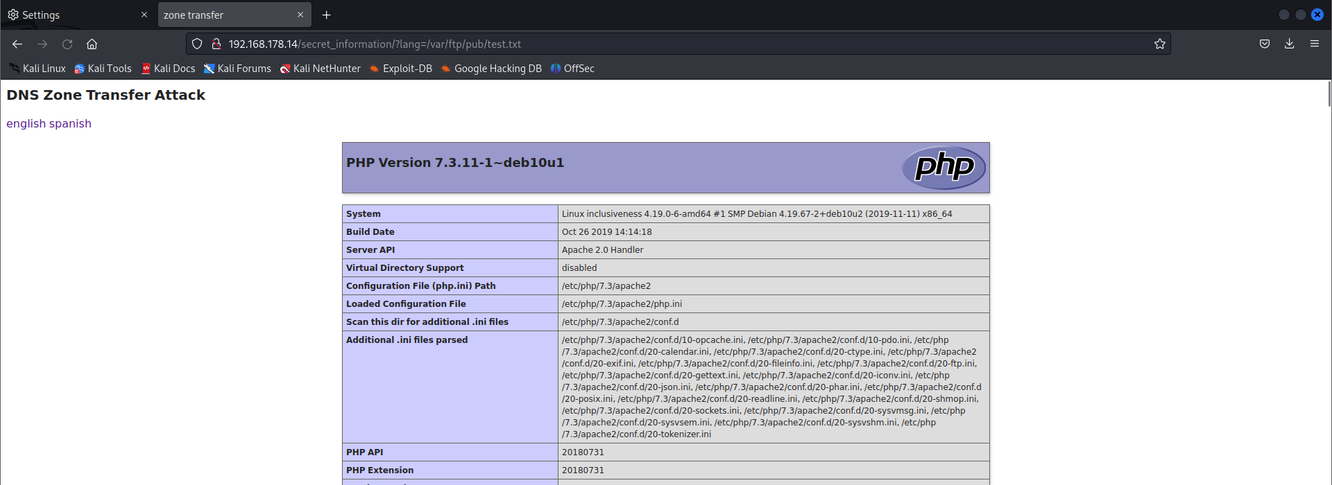The width and height of the screenshot is (1332, 485).
Task: Switch page language to spanish
Action: coord(70,123)
